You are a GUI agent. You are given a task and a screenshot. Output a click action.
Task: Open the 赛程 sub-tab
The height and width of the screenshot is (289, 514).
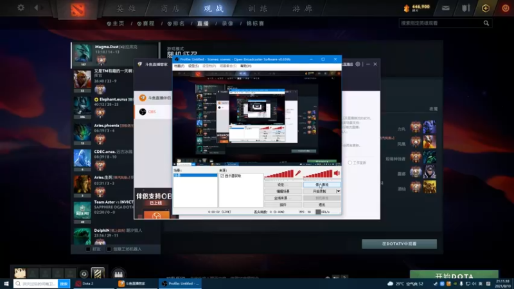[x=146, y=24]
